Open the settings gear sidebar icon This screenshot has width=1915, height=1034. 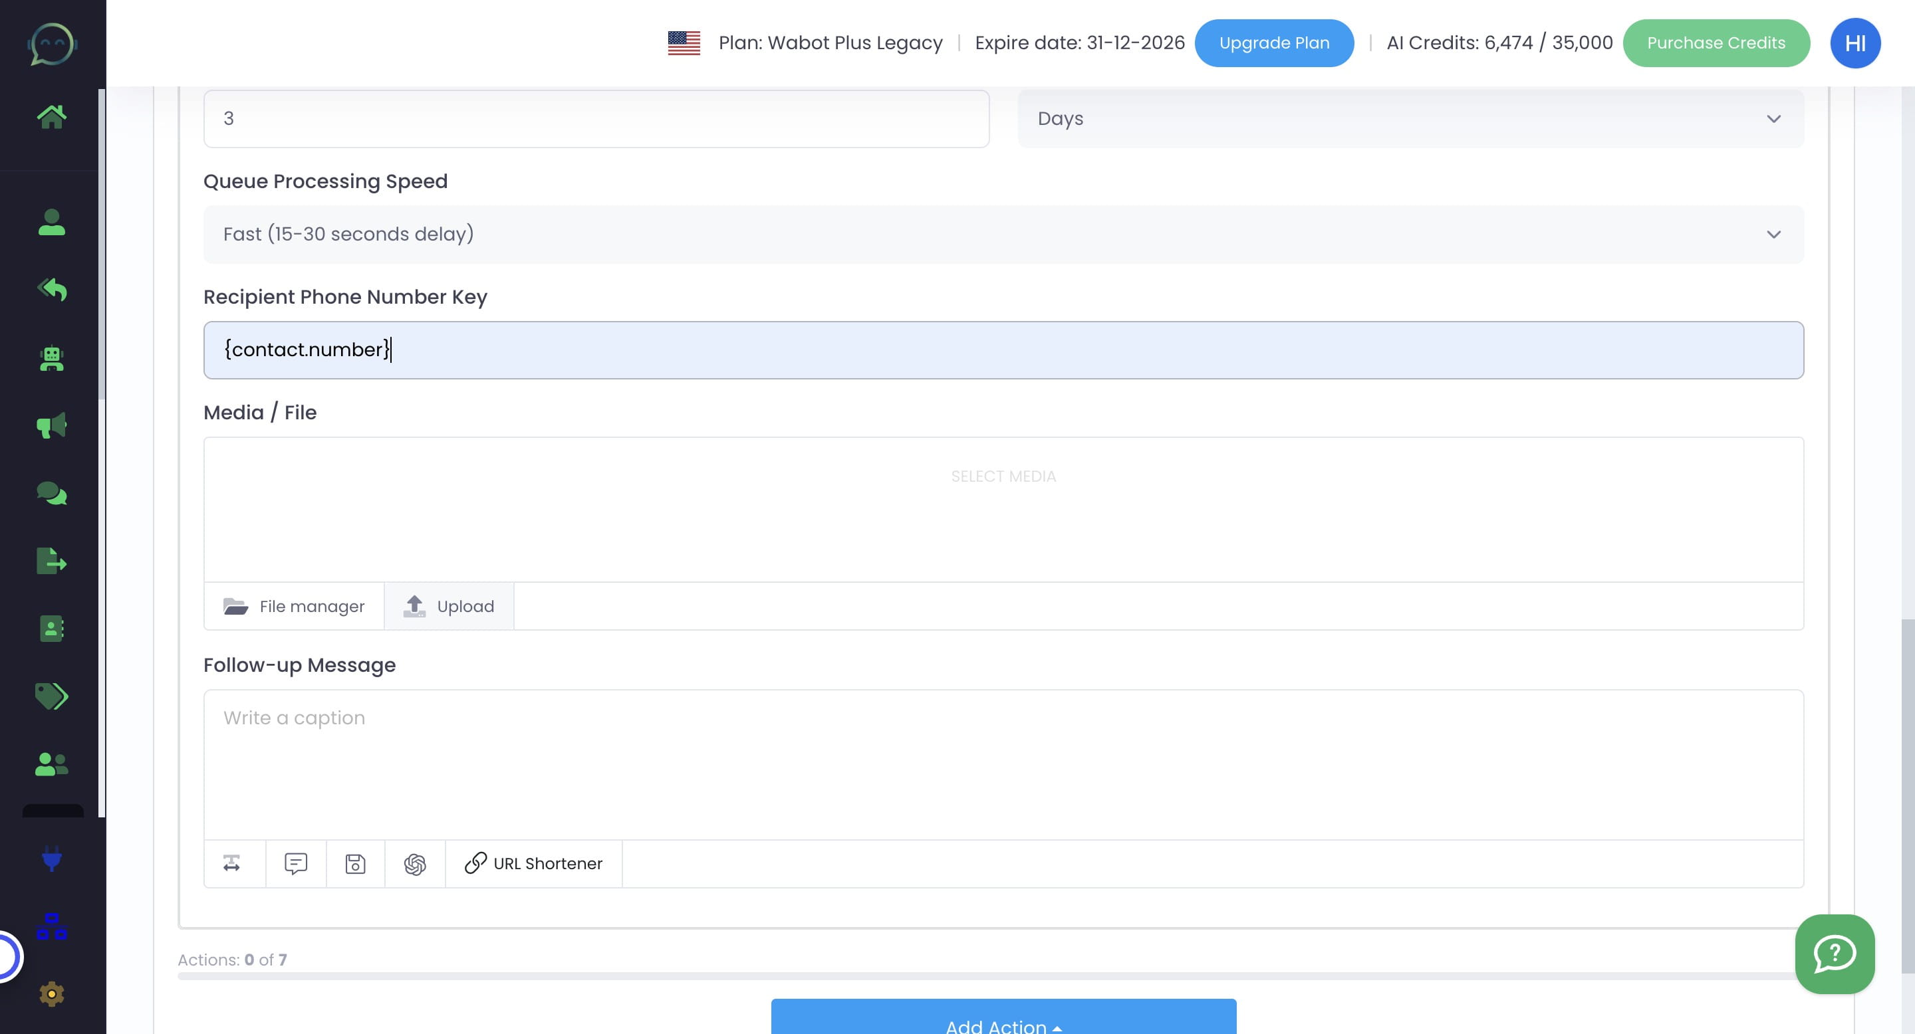click(51, 994)
